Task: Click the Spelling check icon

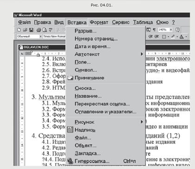Action: (50, 30)
